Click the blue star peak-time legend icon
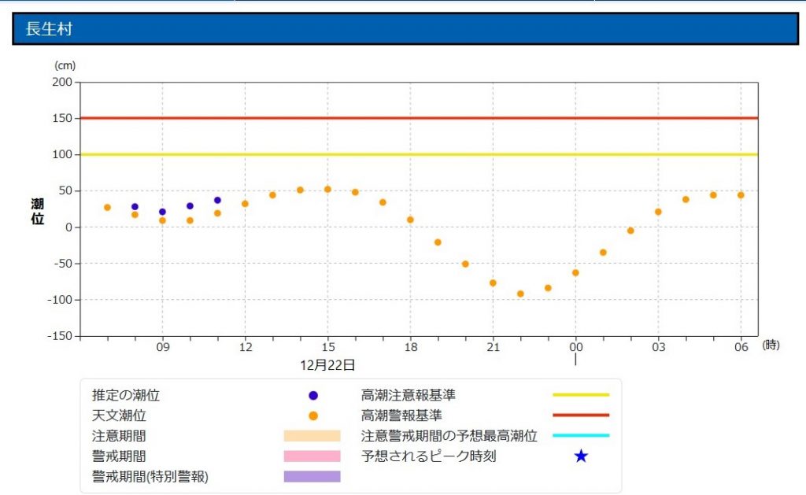 [x=581, y=456]
